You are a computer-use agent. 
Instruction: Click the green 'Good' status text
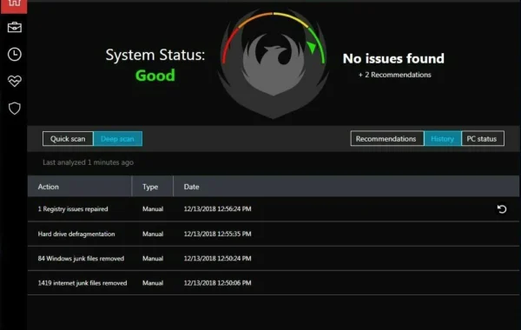pos(155,76)
